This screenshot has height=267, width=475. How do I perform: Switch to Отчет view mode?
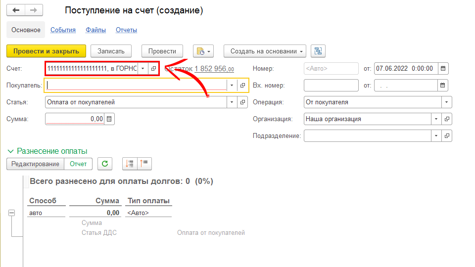point(78,164)
